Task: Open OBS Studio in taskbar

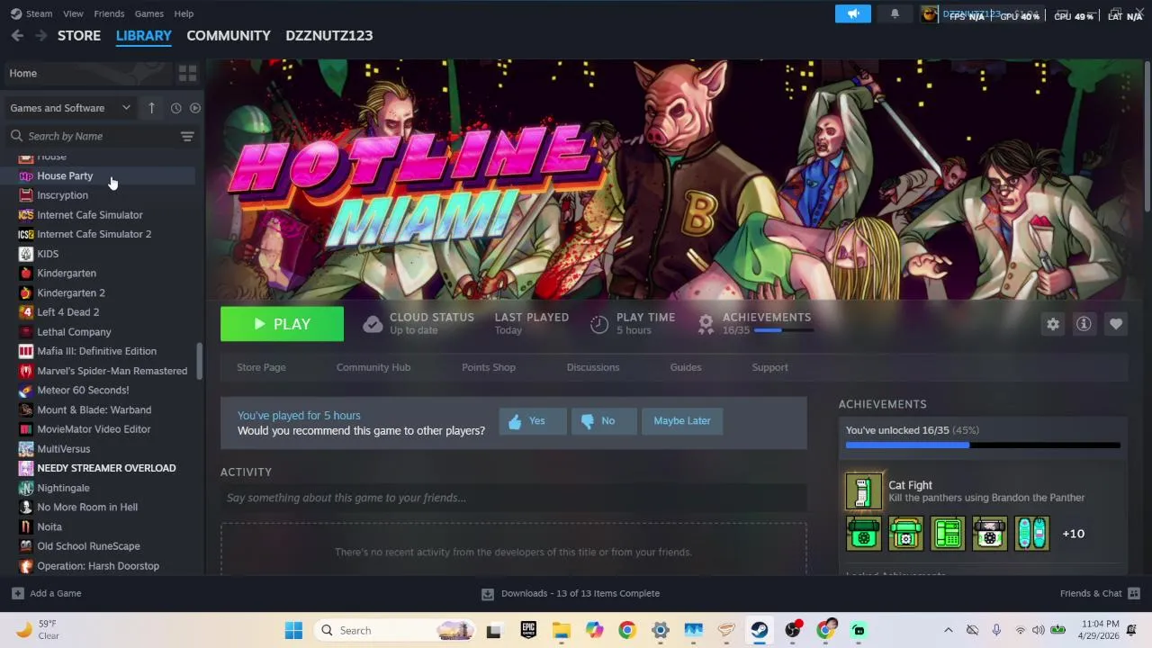Action: (793, 630)
